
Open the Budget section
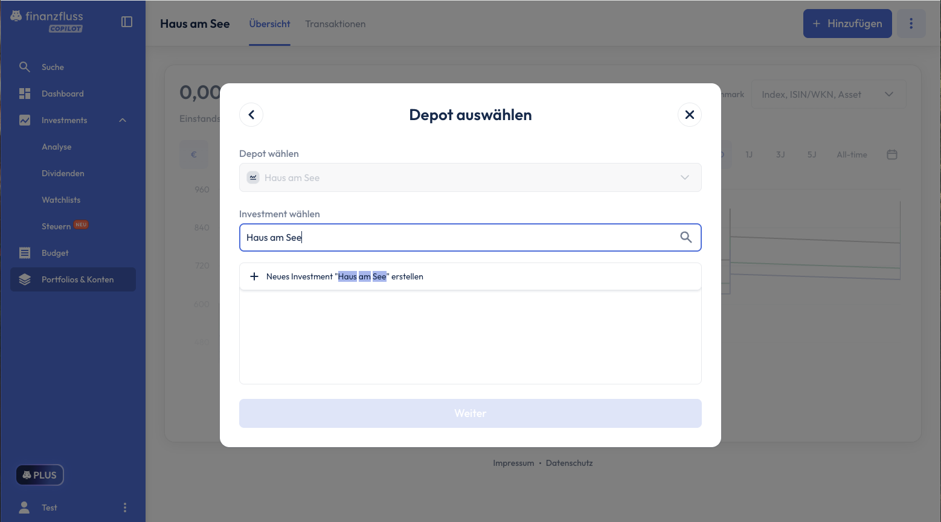(x=54, y=253)
